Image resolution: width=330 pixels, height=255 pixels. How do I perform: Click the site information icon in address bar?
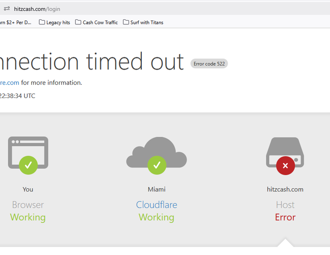[x=7, y=9]
